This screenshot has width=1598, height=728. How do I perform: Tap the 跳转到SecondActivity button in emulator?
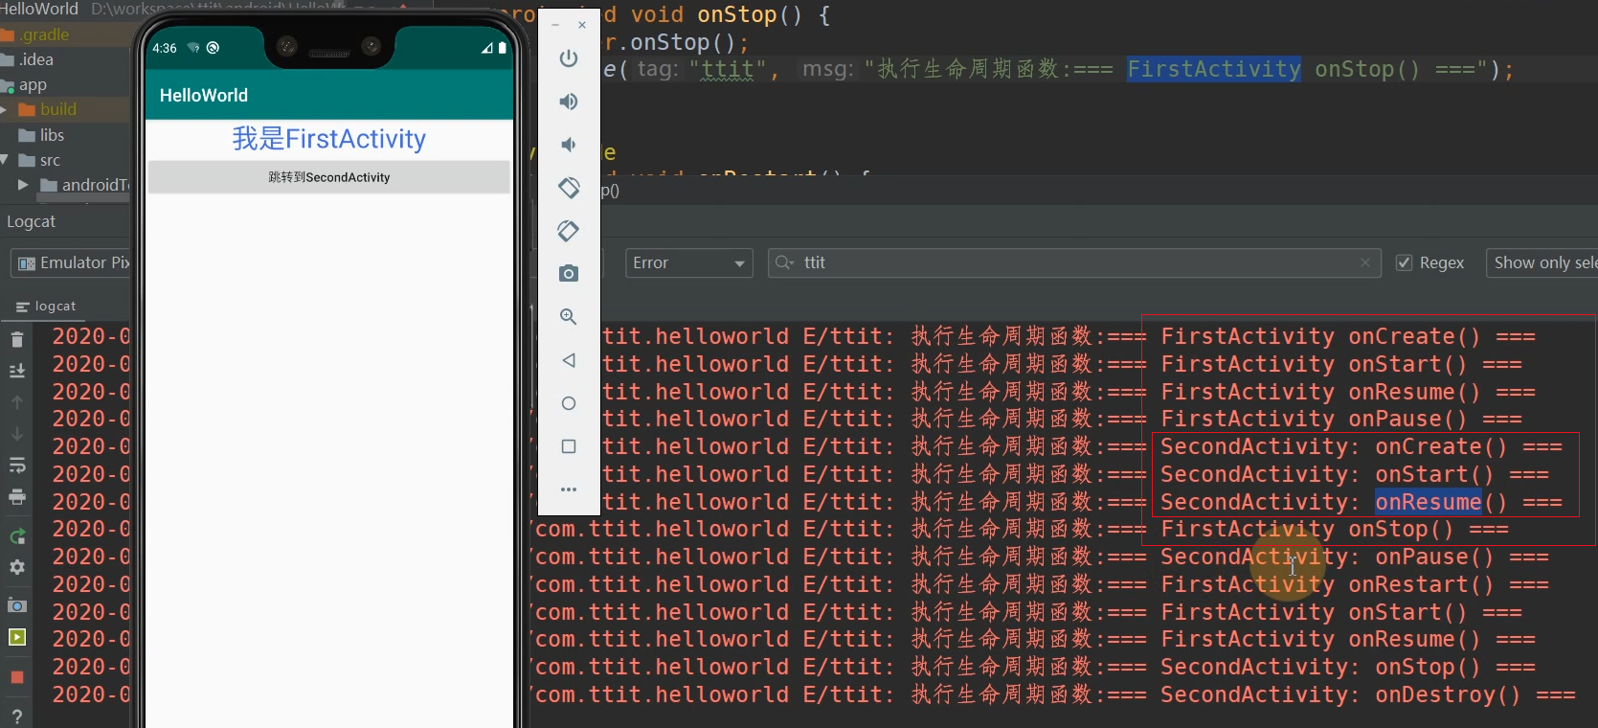(329, 177)
